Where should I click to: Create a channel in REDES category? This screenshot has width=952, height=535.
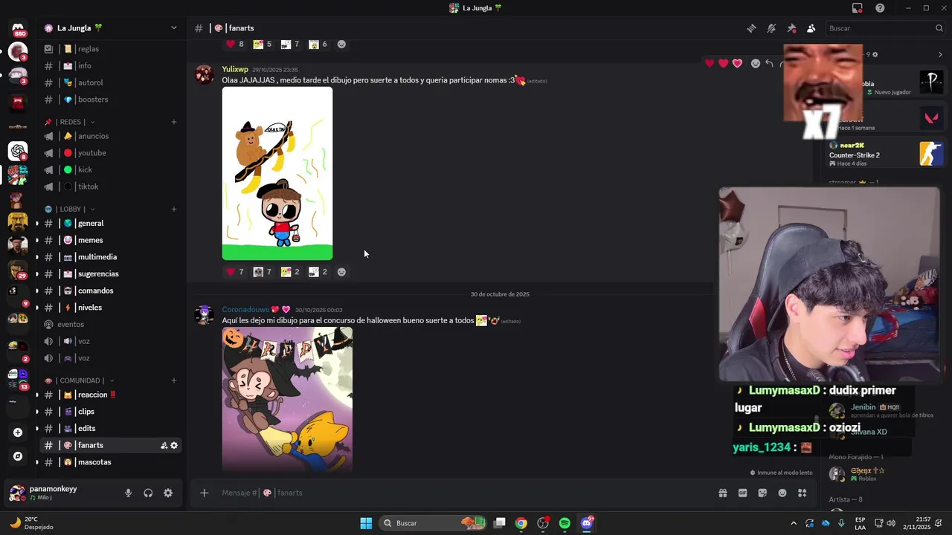(x=174, y=122)
